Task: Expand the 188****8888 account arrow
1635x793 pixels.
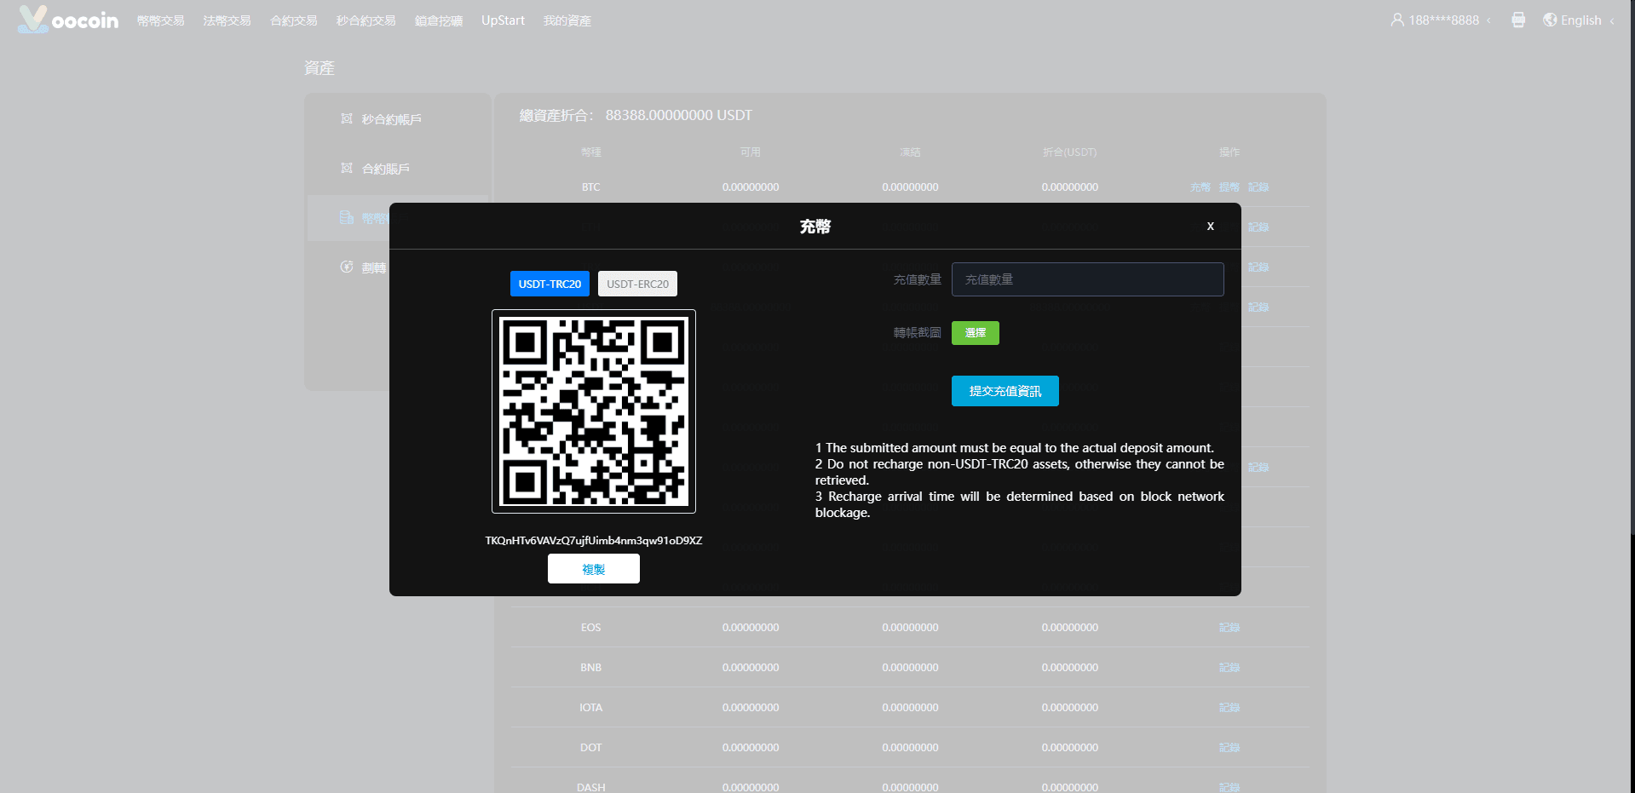Action: [1488, 20]
